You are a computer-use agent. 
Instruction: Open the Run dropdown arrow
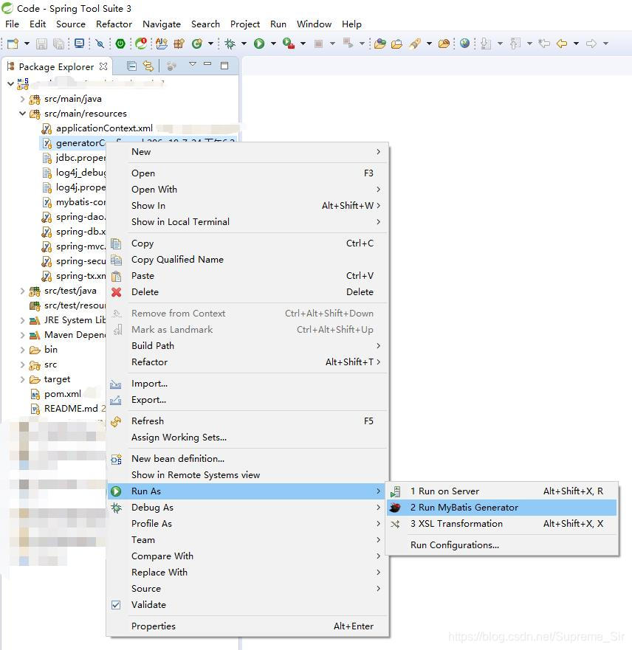(273, 44)
